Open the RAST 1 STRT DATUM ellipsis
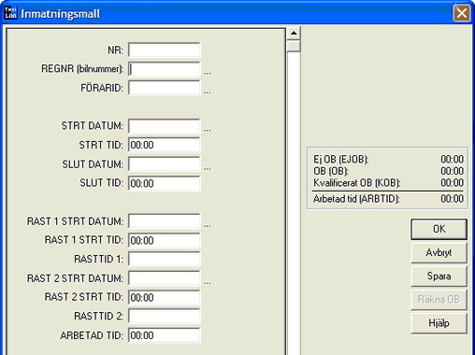Image resolution: width=475 pixels, height=355 pixels. 207,225
